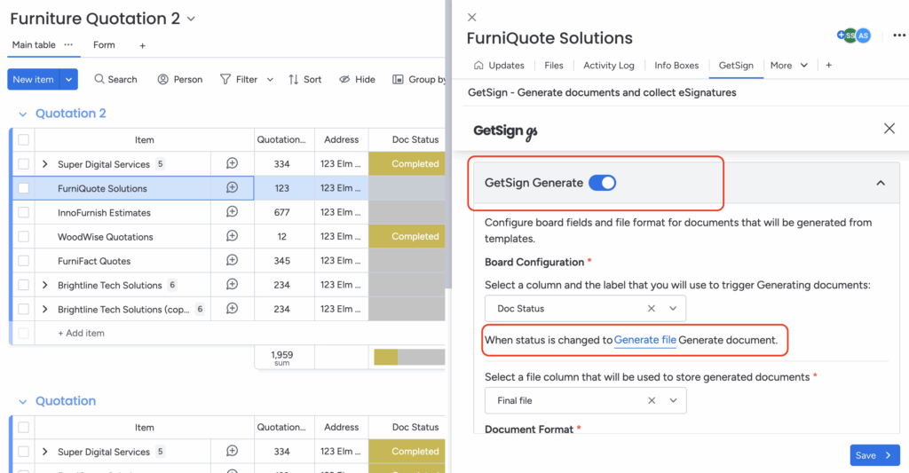The image size is (909, 473).
Task: Close the item side panel with top X
Action: 472,18
